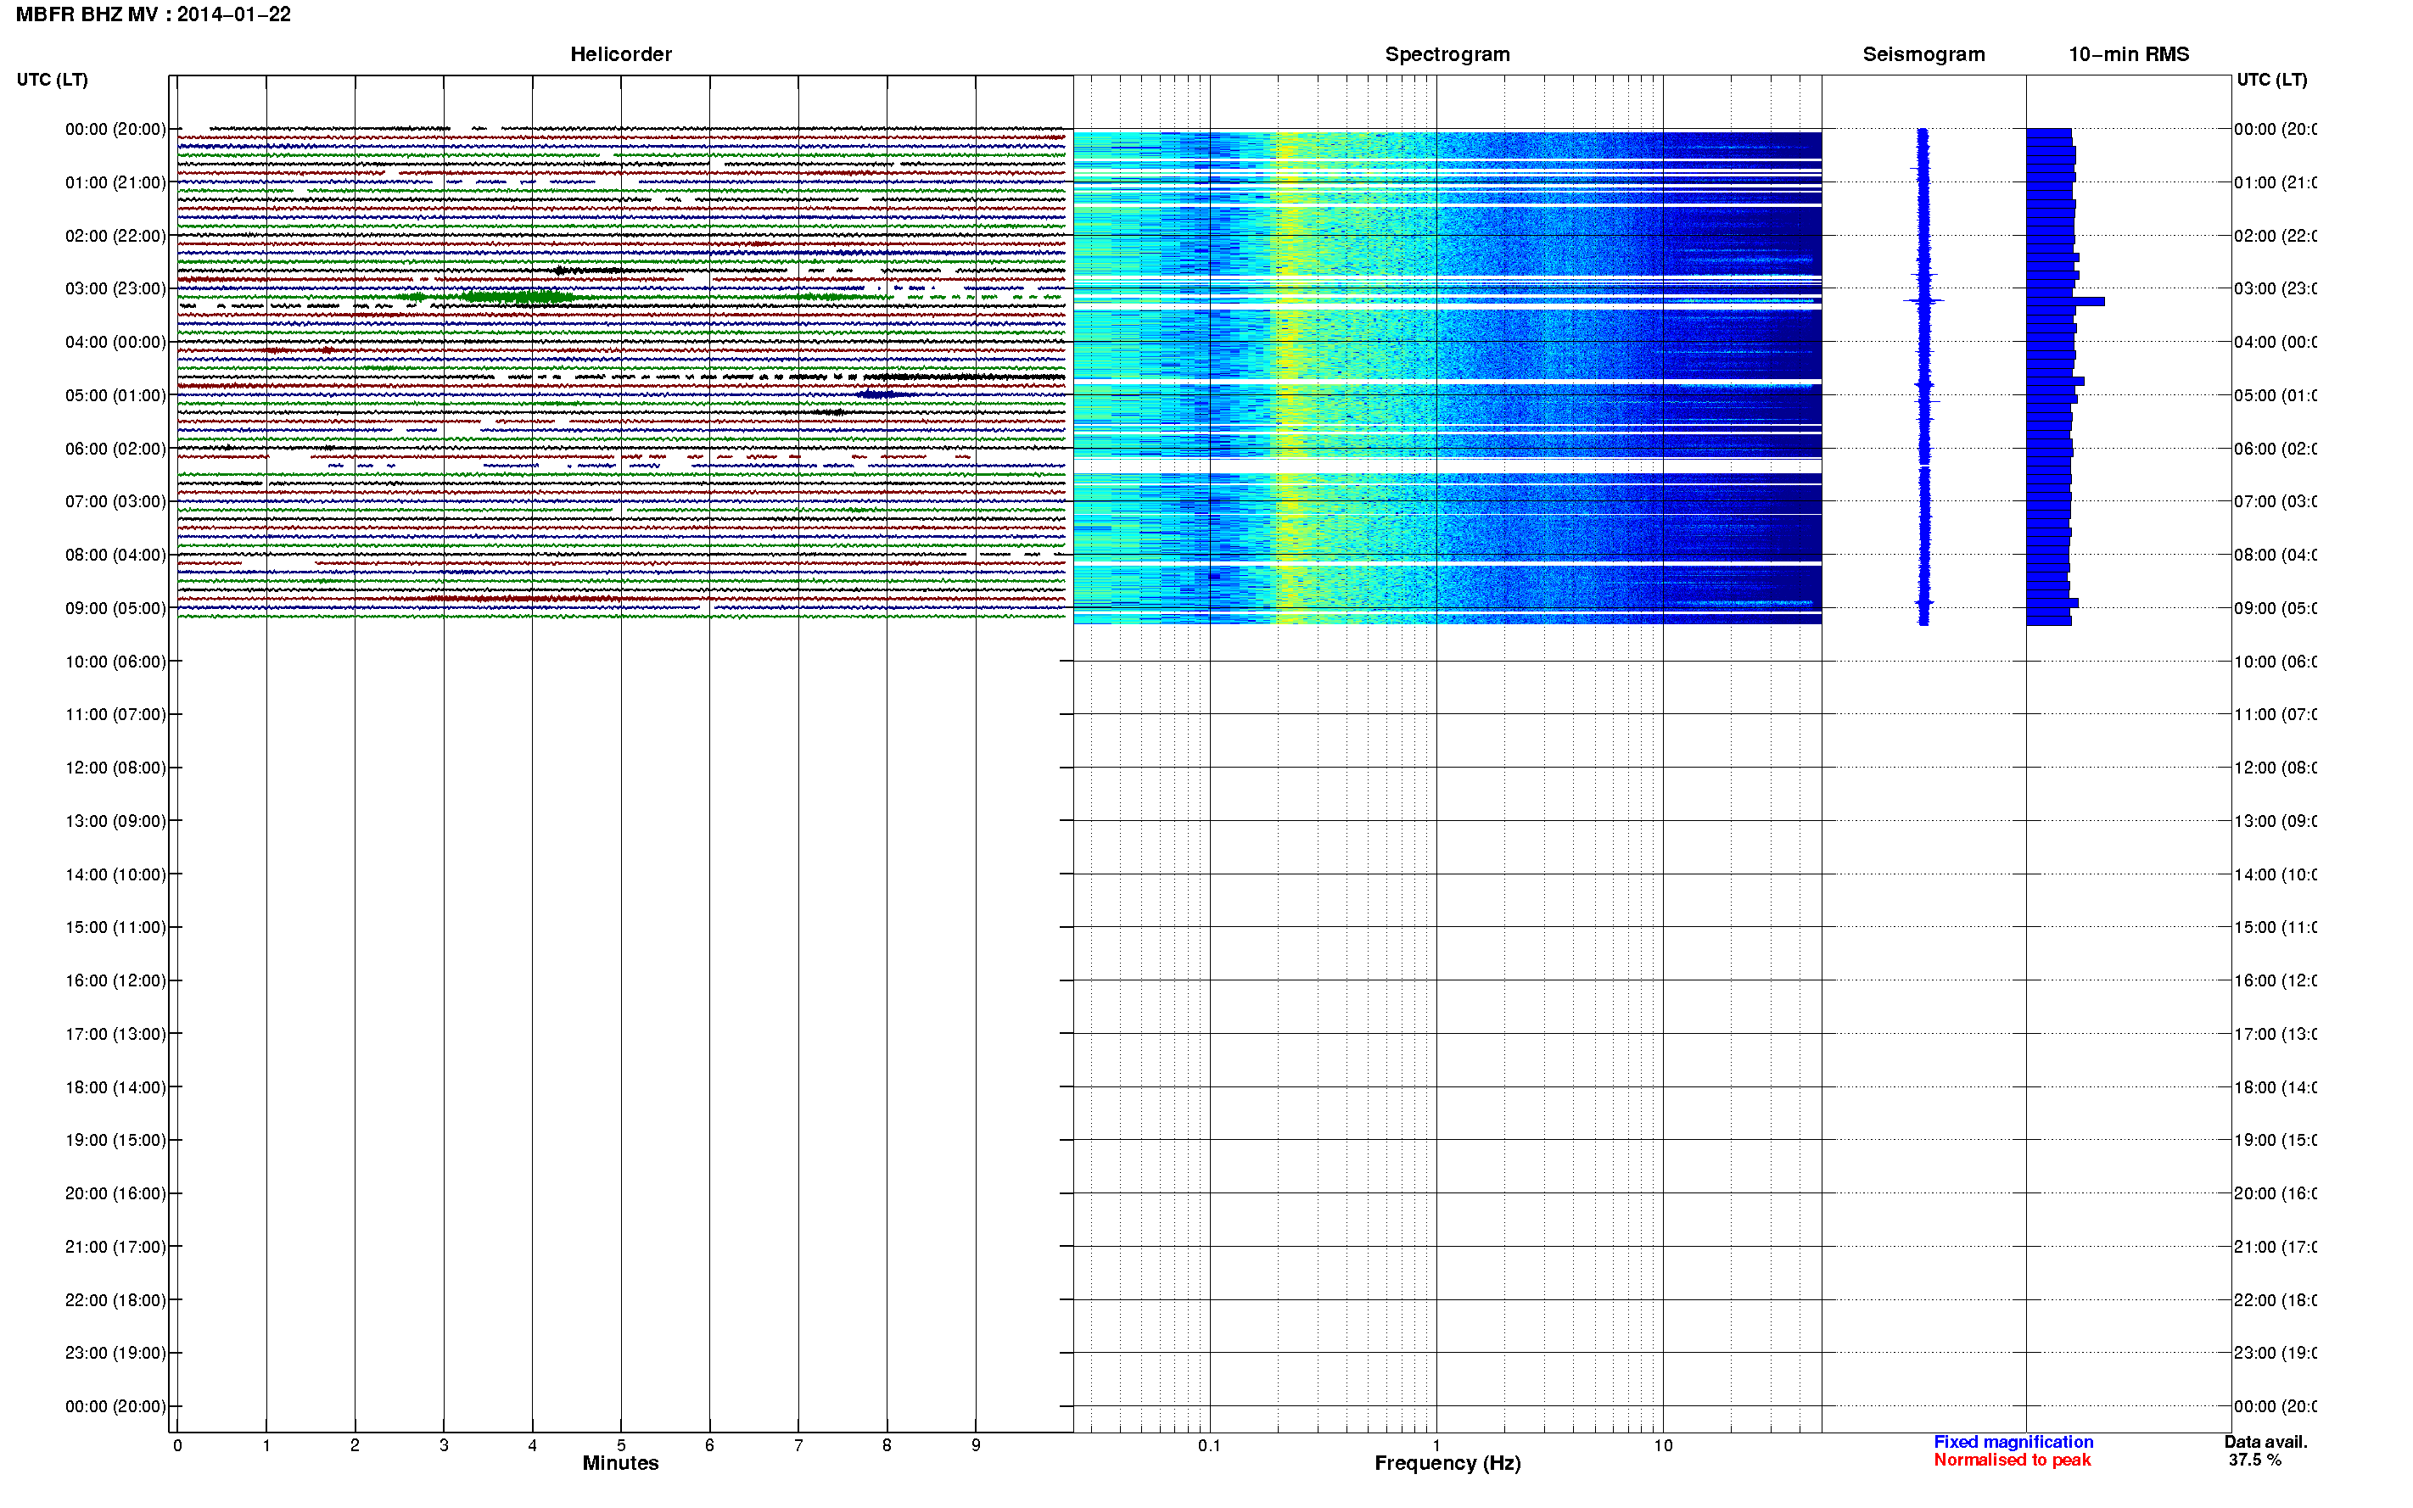Click the '9' minutes tick label
Viewport: 2413px width, 1508px height.
tap(976, 1444)
